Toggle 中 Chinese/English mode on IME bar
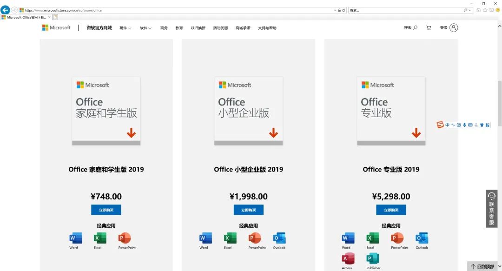 447,125
